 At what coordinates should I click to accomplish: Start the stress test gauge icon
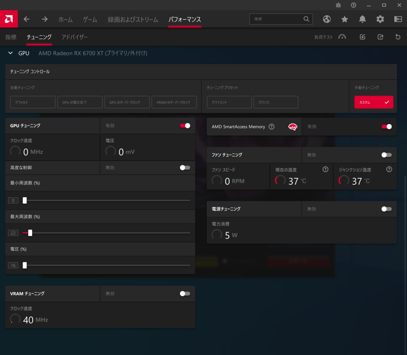[342, 37]
